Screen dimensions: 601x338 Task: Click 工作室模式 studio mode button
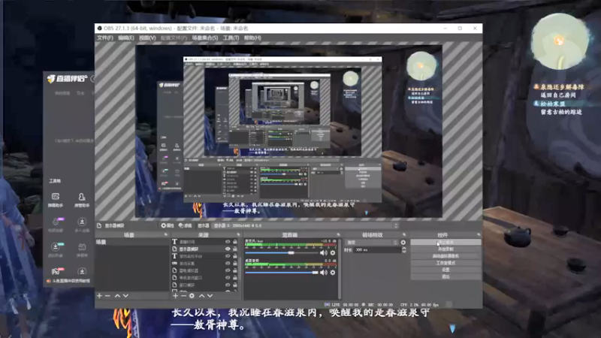[445, 263]
